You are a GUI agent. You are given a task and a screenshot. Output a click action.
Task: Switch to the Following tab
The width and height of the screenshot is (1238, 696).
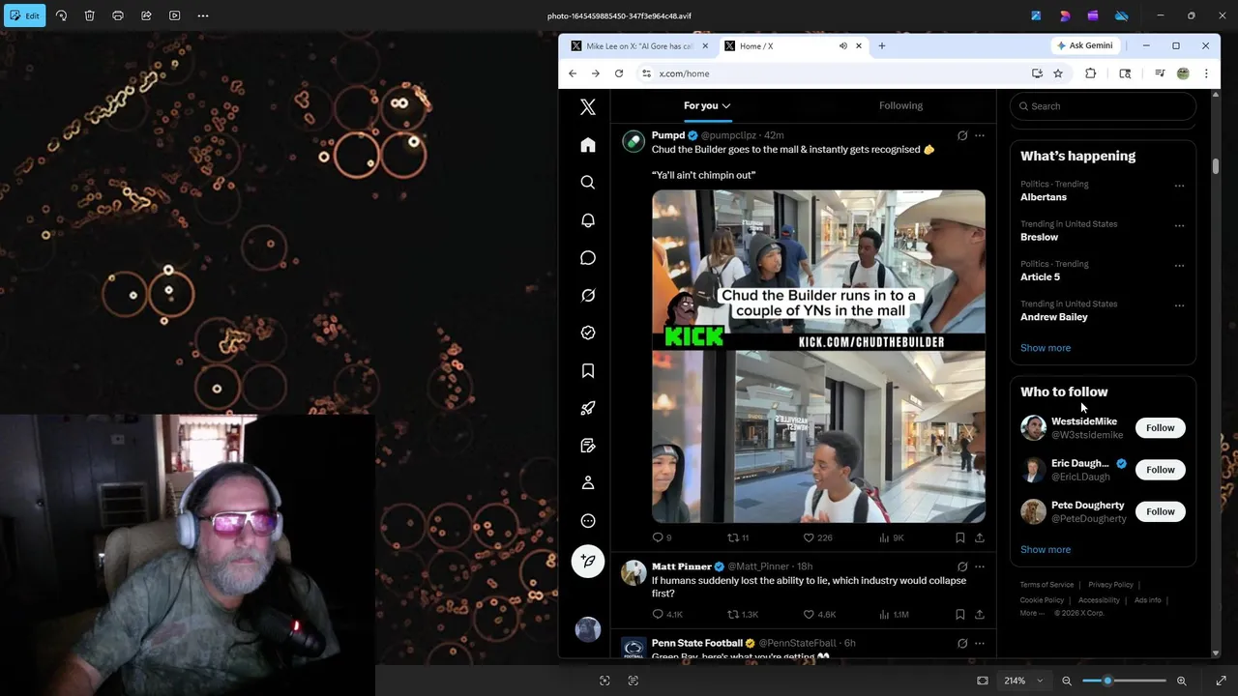(900, 105)
